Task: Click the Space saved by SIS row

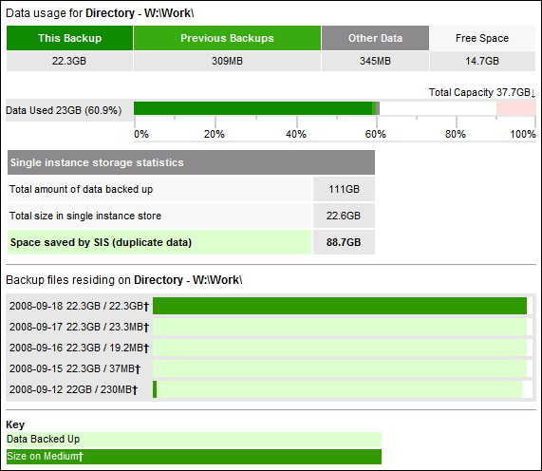Action: click(x=191, y=242)
